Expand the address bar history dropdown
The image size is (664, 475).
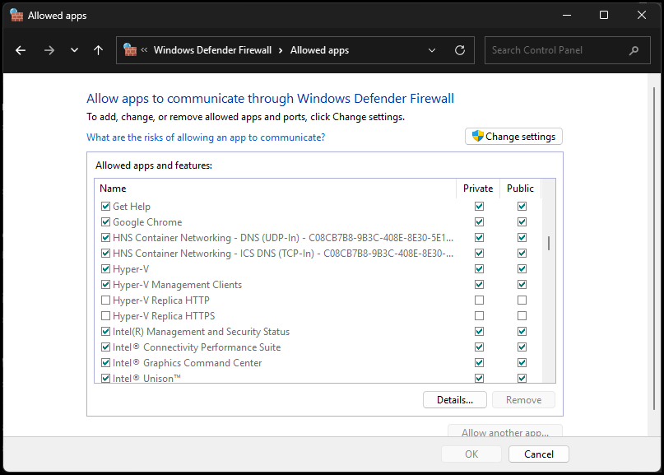[433, 50]
